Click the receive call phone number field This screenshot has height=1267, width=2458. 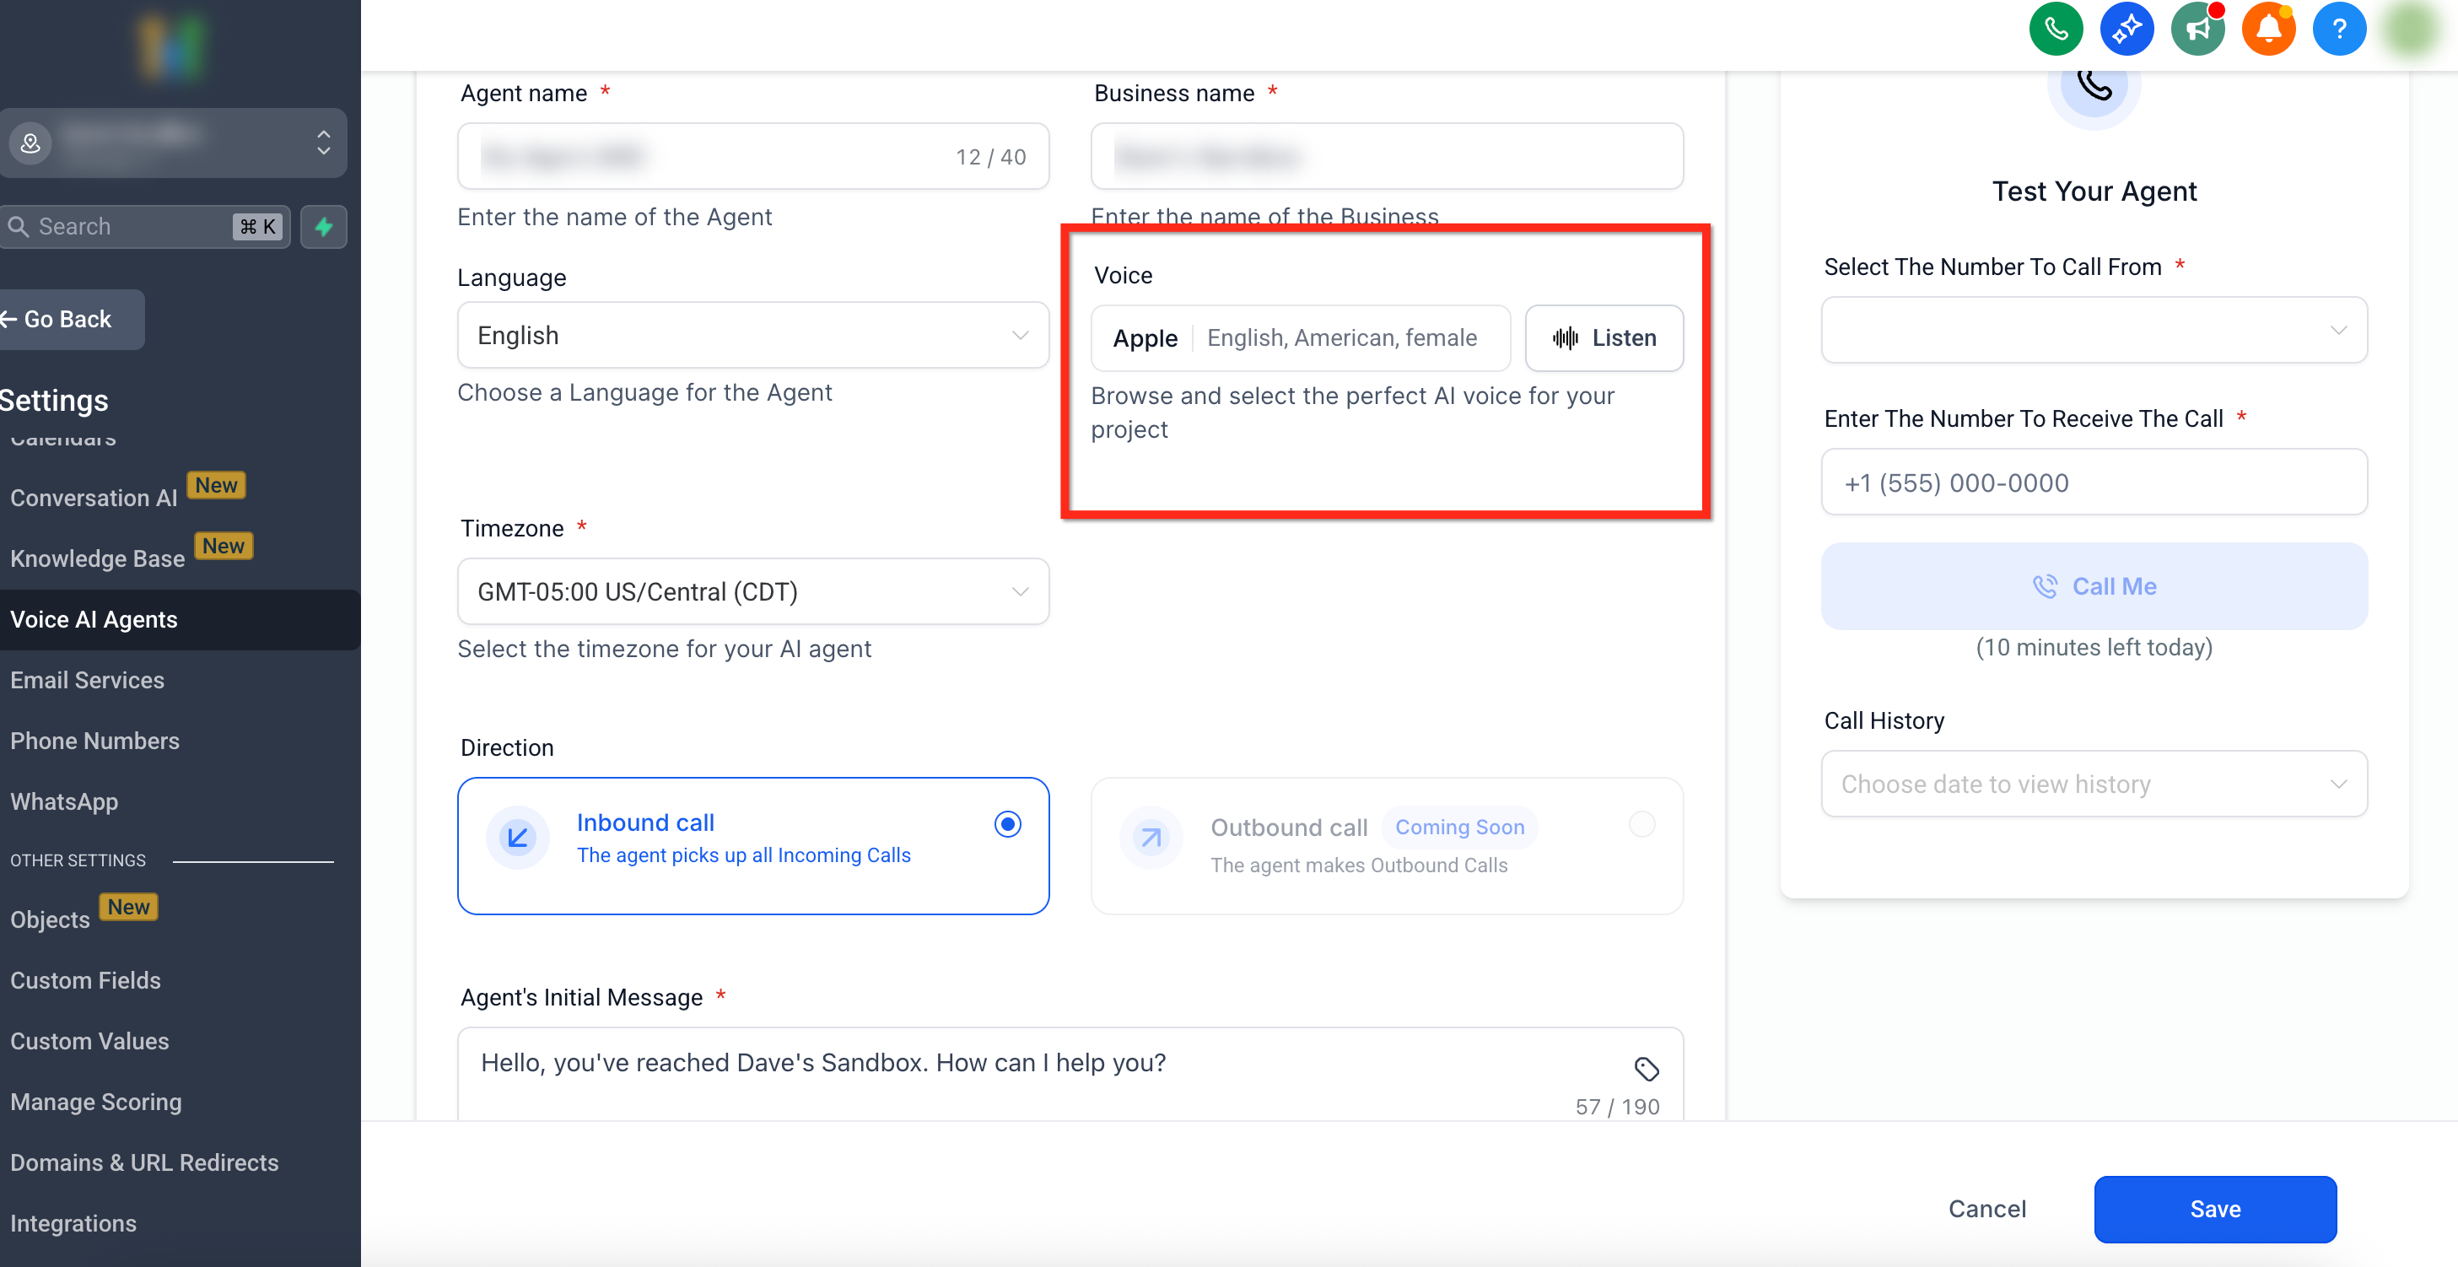(2094, 483)
